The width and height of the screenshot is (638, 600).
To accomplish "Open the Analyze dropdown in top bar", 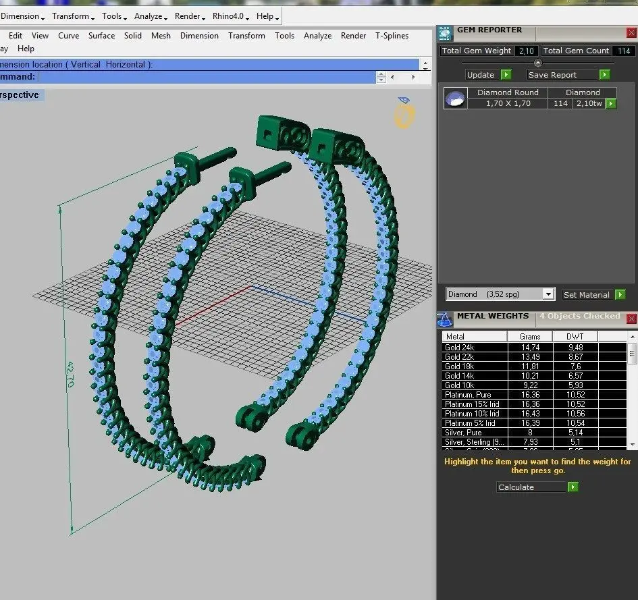I will coord(151,16).
